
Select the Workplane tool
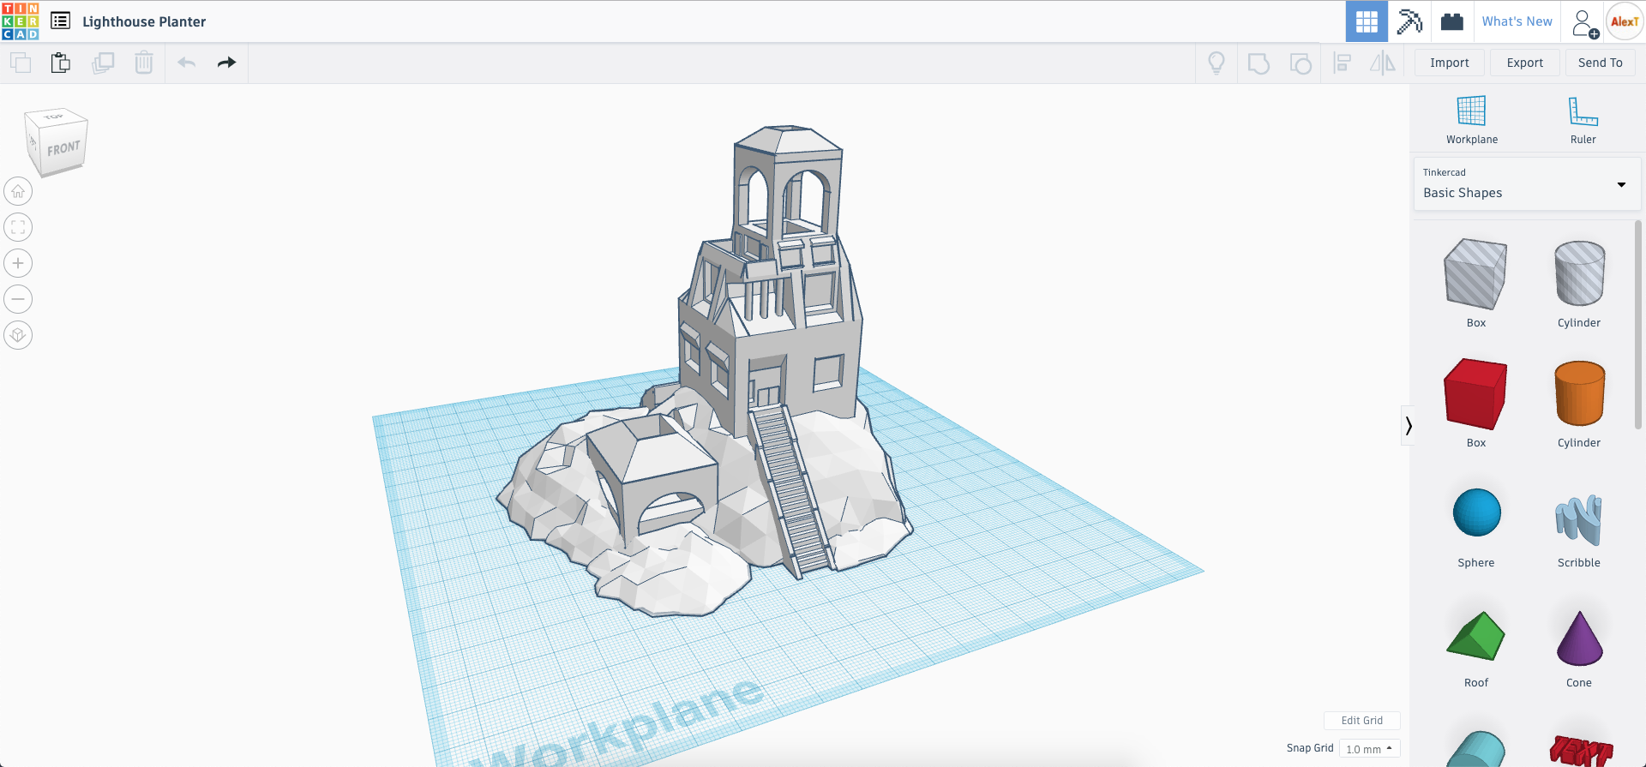(x=1472, y=120)
